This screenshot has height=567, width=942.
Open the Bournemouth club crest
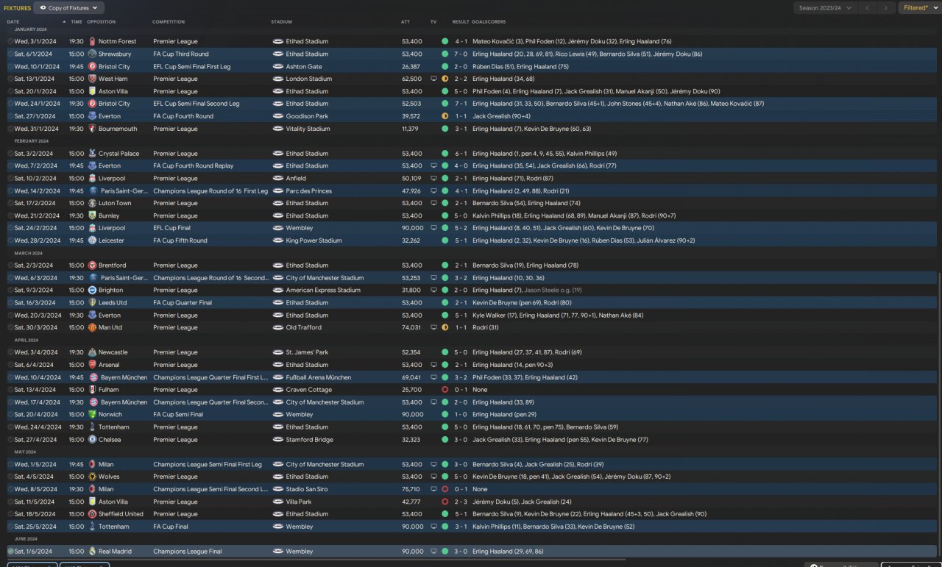coord(92,129)
